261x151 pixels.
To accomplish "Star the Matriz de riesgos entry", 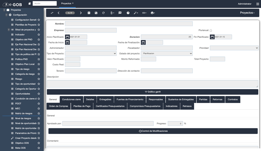I will pos(39,114).
